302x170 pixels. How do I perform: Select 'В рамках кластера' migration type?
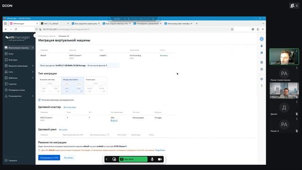(50, 85)
